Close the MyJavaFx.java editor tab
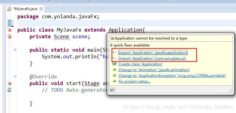236x113 pixels. tap(41, 9)
